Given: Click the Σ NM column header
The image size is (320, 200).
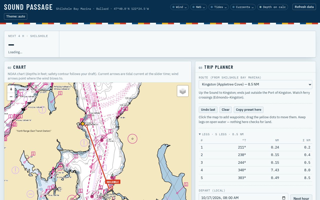Looking at the screenshot, I should [x=306, y=140].
